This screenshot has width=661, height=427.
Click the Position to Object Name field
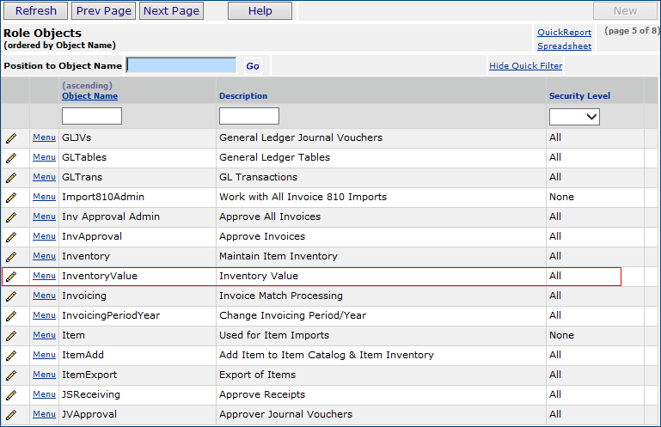click(181, 65)
